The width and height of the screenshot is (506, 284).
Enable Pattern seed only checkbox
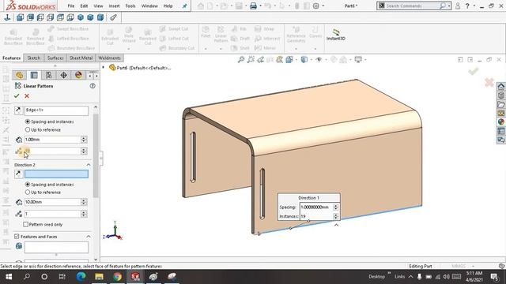click(x=26, y=224)
